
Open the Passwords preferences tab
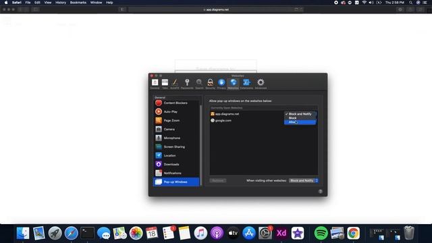coord(187,84)
